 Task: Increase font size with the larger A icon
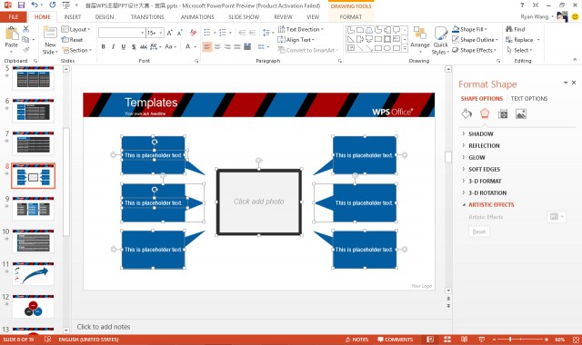tap(170, 33)
